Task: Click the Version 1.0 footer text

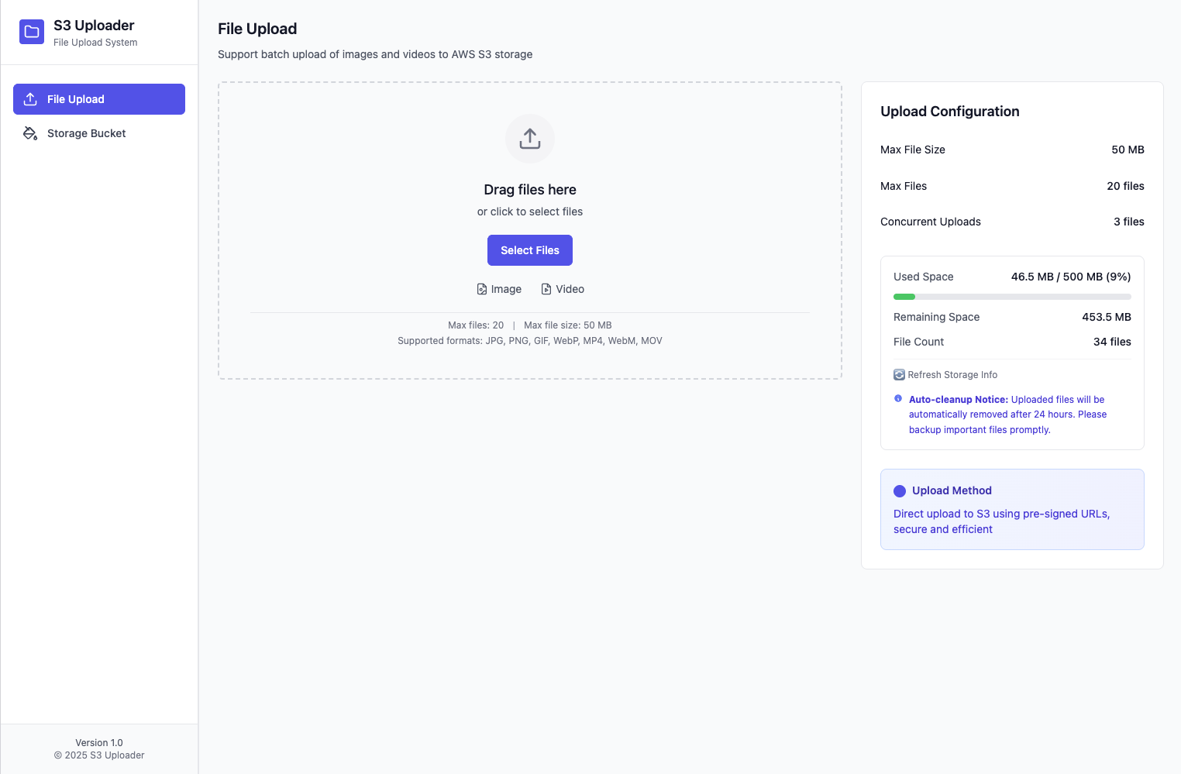Action: point(98,742)
